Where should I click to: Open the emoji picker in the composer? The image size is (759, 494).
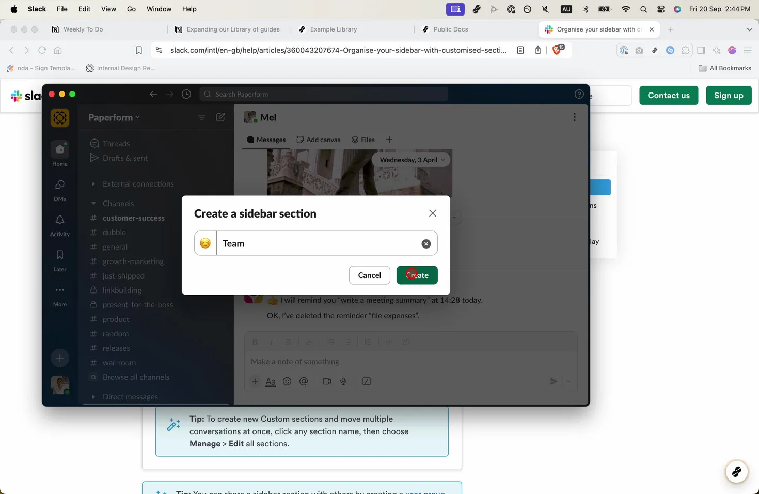(287, 381)
